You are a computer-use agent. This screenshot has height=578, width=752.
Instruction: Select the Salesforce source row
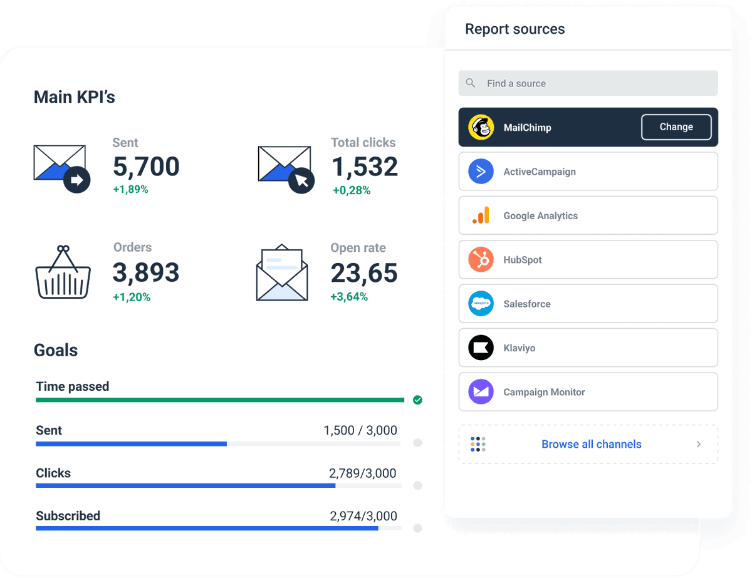tap(588, 303)
